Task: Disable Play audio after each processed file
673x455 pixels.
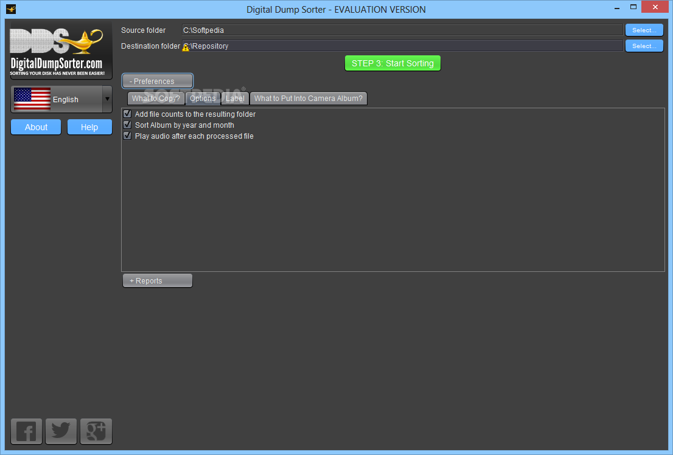Action: [x=127, y=136]
